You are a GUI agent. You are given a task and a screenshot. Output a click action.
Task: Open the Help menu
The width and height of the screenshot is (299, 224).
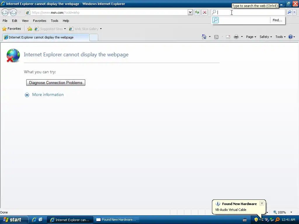[66, 21]
